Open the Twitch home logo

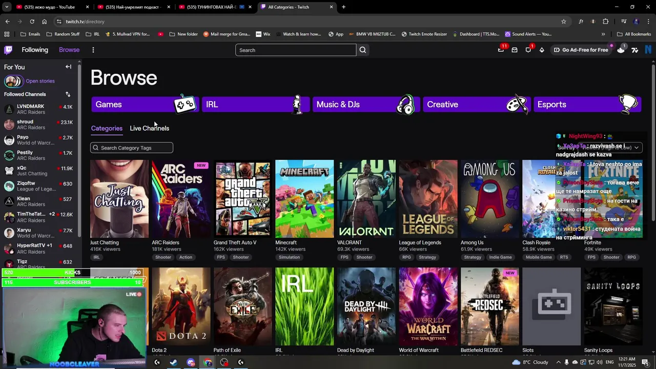8,50
